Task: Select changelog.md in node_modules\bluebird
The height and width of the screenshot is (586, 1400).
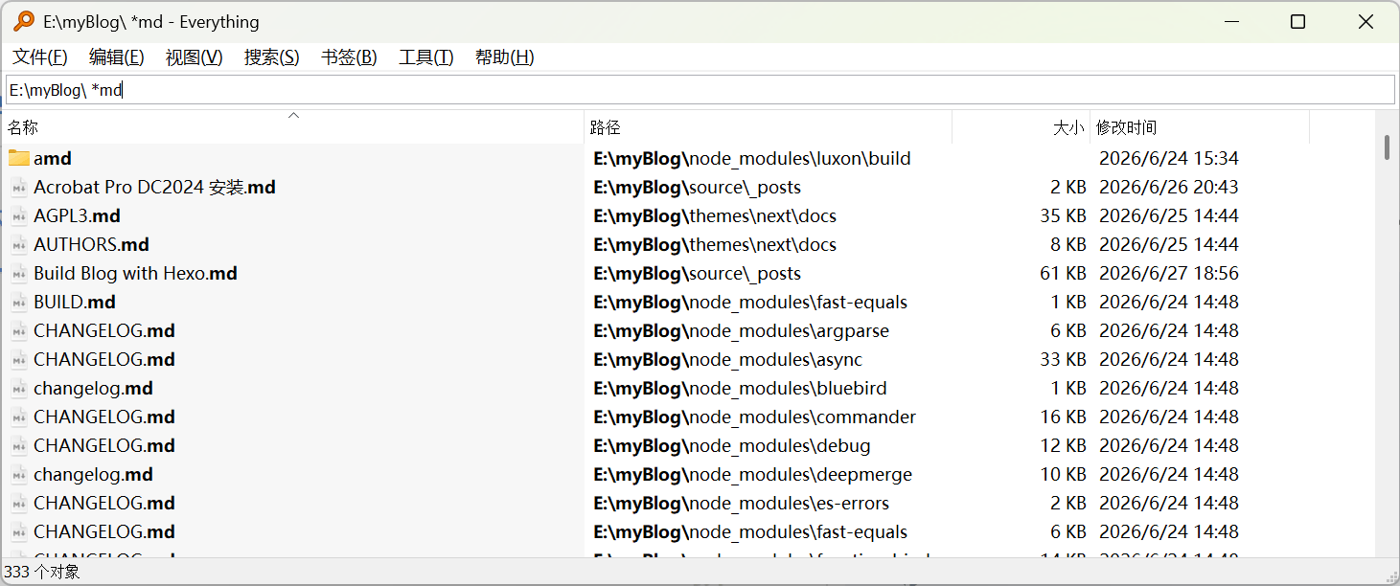Action: click(x=93, y=388)
